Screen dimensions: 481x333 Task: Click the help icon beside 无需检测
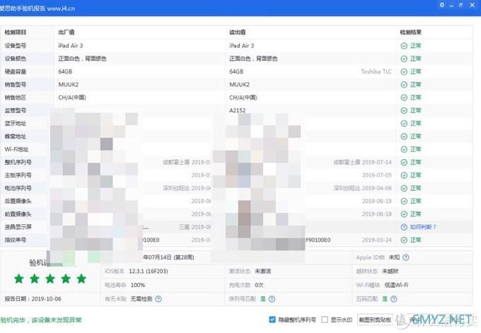[158, 298]
